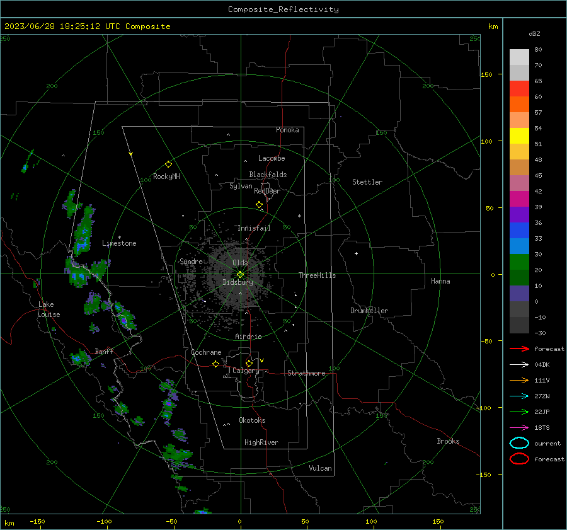
Task: Click the RockyMH label
Action: pyautogui.click(x=166, y=176)
